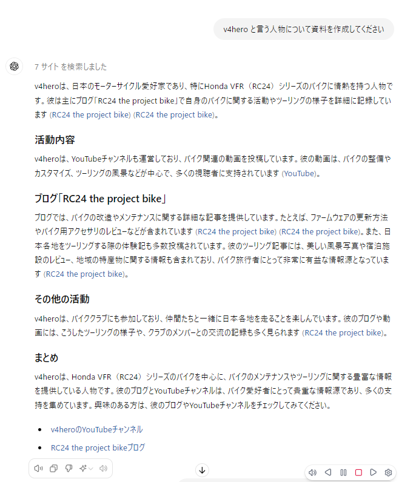Expand the 7 サイト を検索しました sources text

click(x=70, y=67)
